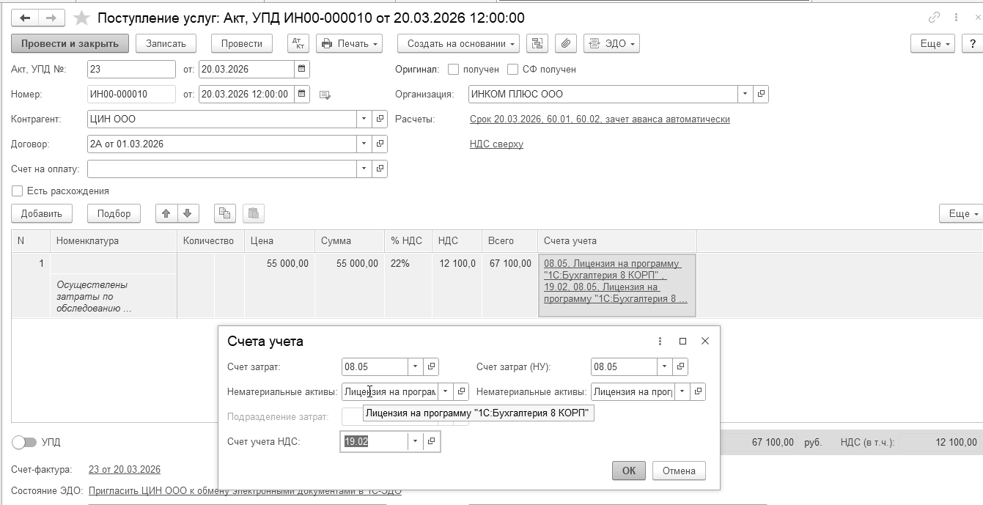Open right Нематериальные активы item card icon
This screenshot has width=983, height=505.
pos(698,391)
